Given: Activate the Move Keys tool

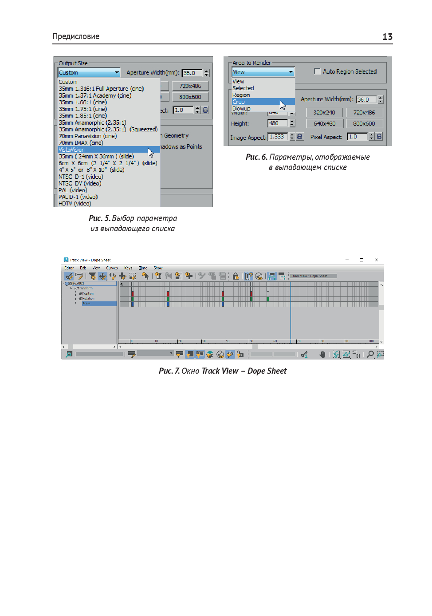Looking at the screenshot, I should coord(102,276).
